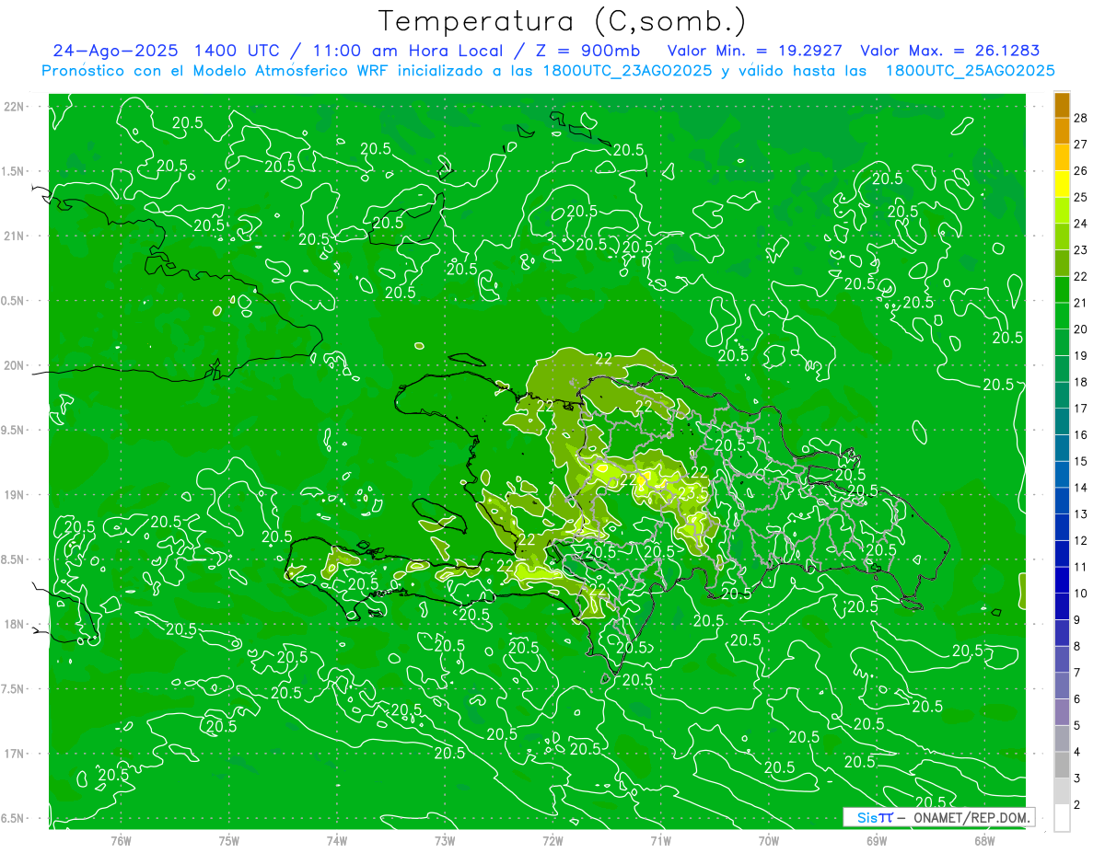Click legend label "21"

(x=1081, y=303)
